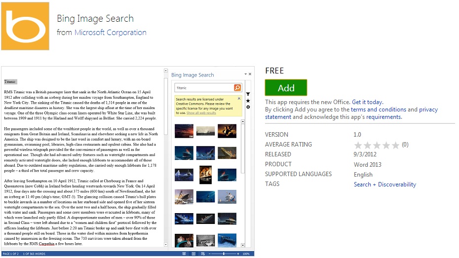This screenshot has width=459, height=258.
Task: Open favorites star icon in Bing pane
Action: tap(248, 101)
